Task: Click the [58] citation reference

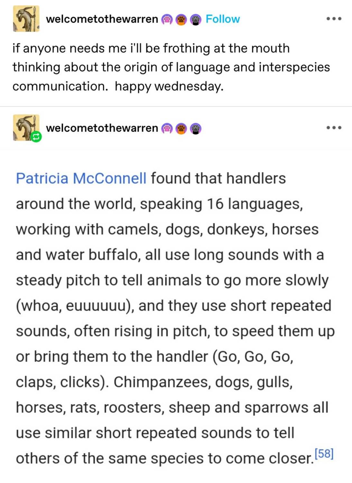Action: pos(324,454)
